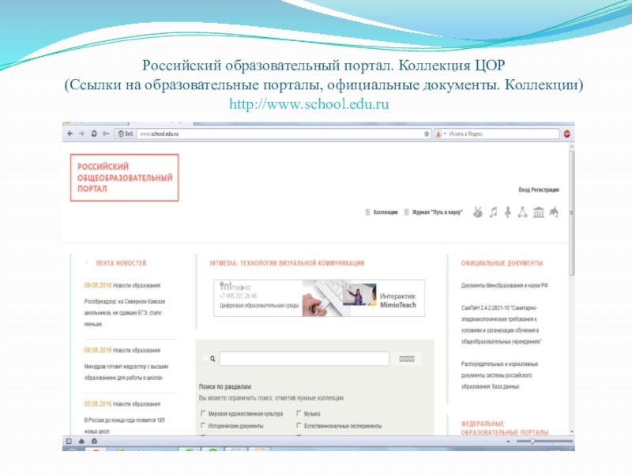Open the museum building collection icon
Viewport: 632px width, 474px height.
pos(538,212)
